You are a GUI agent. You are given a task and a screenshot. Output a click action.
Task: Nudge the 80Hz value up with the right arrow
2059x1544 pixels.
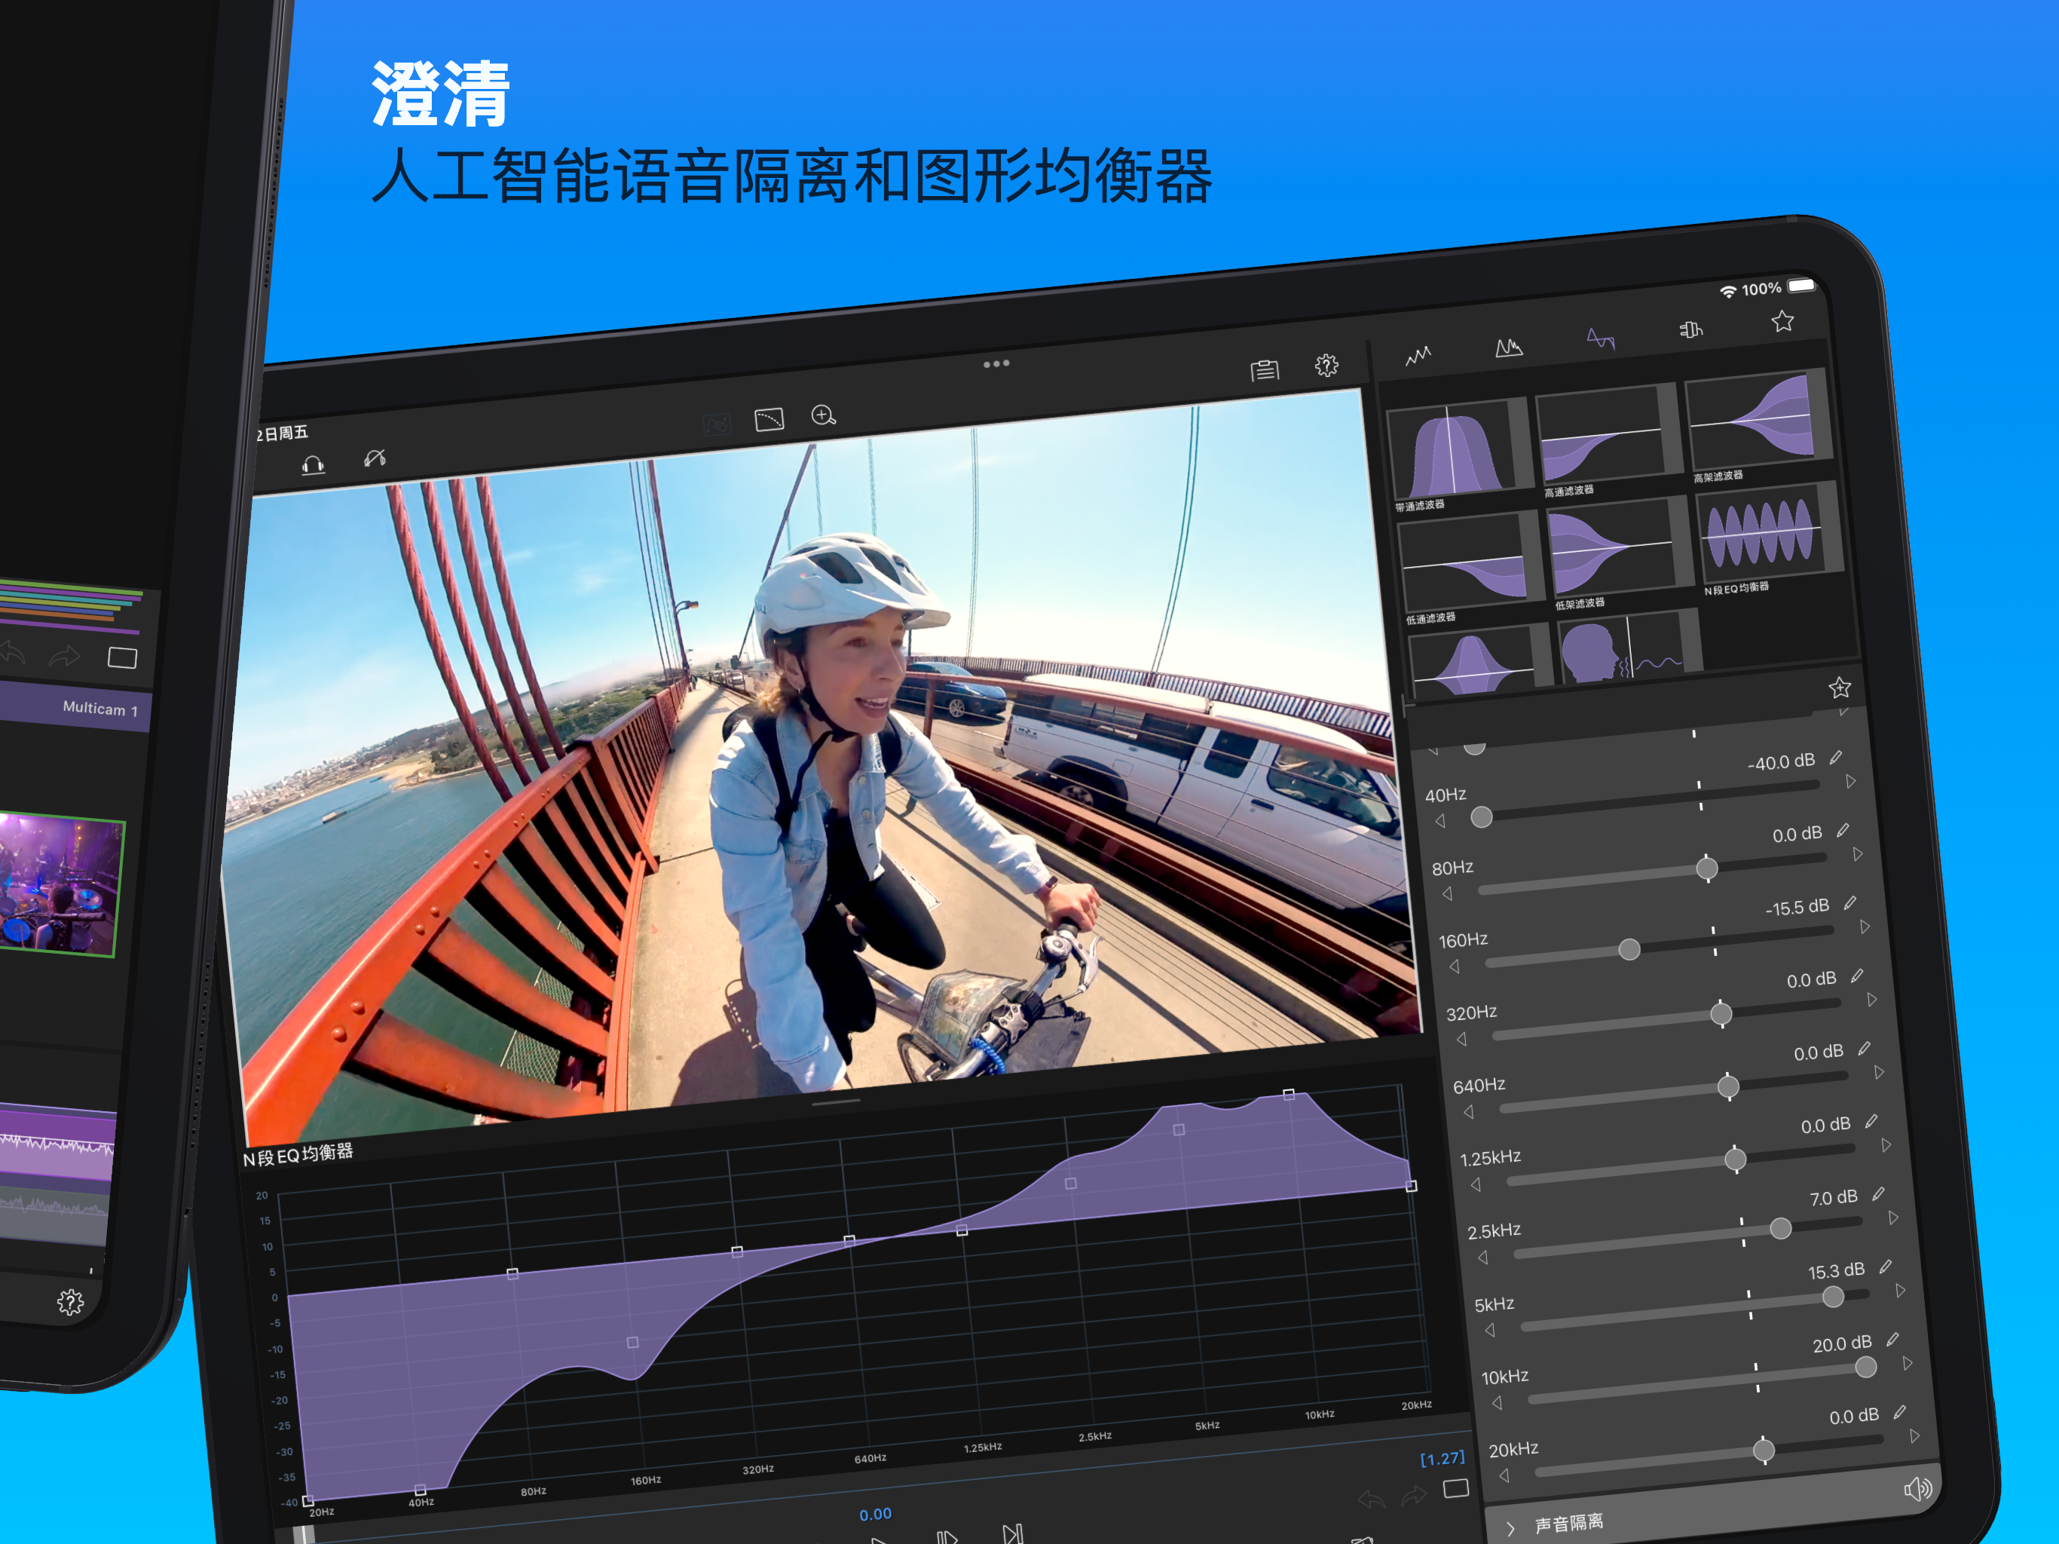point(1857,854)
